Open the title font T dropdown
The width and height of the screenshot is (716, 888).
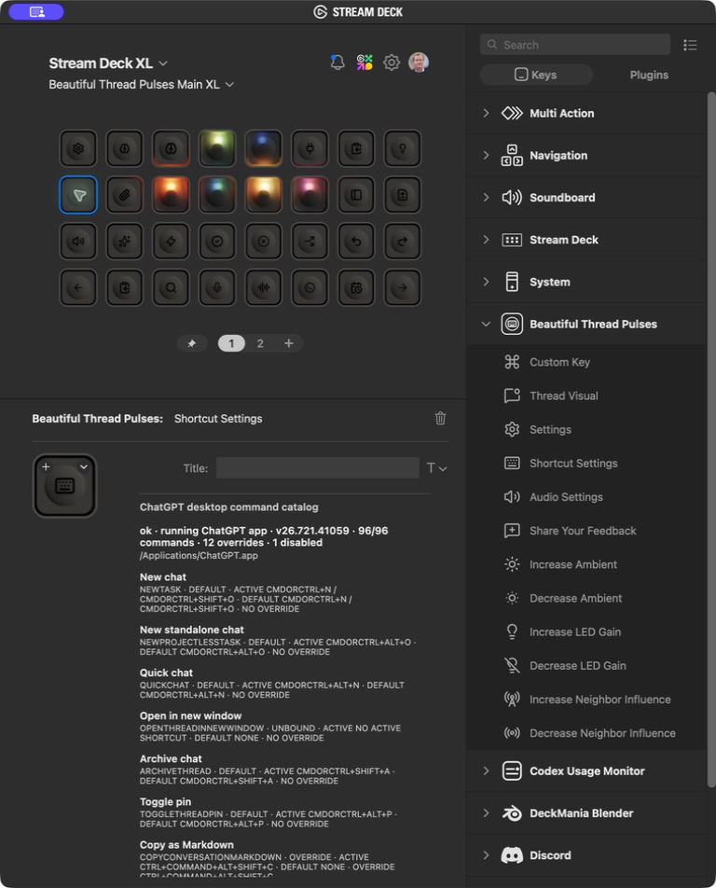(436, 468)
